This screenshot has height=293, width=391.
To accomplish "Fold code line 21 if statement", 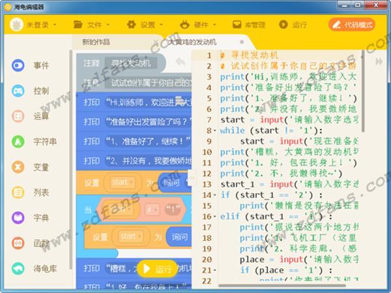I will tap(215, 270).
